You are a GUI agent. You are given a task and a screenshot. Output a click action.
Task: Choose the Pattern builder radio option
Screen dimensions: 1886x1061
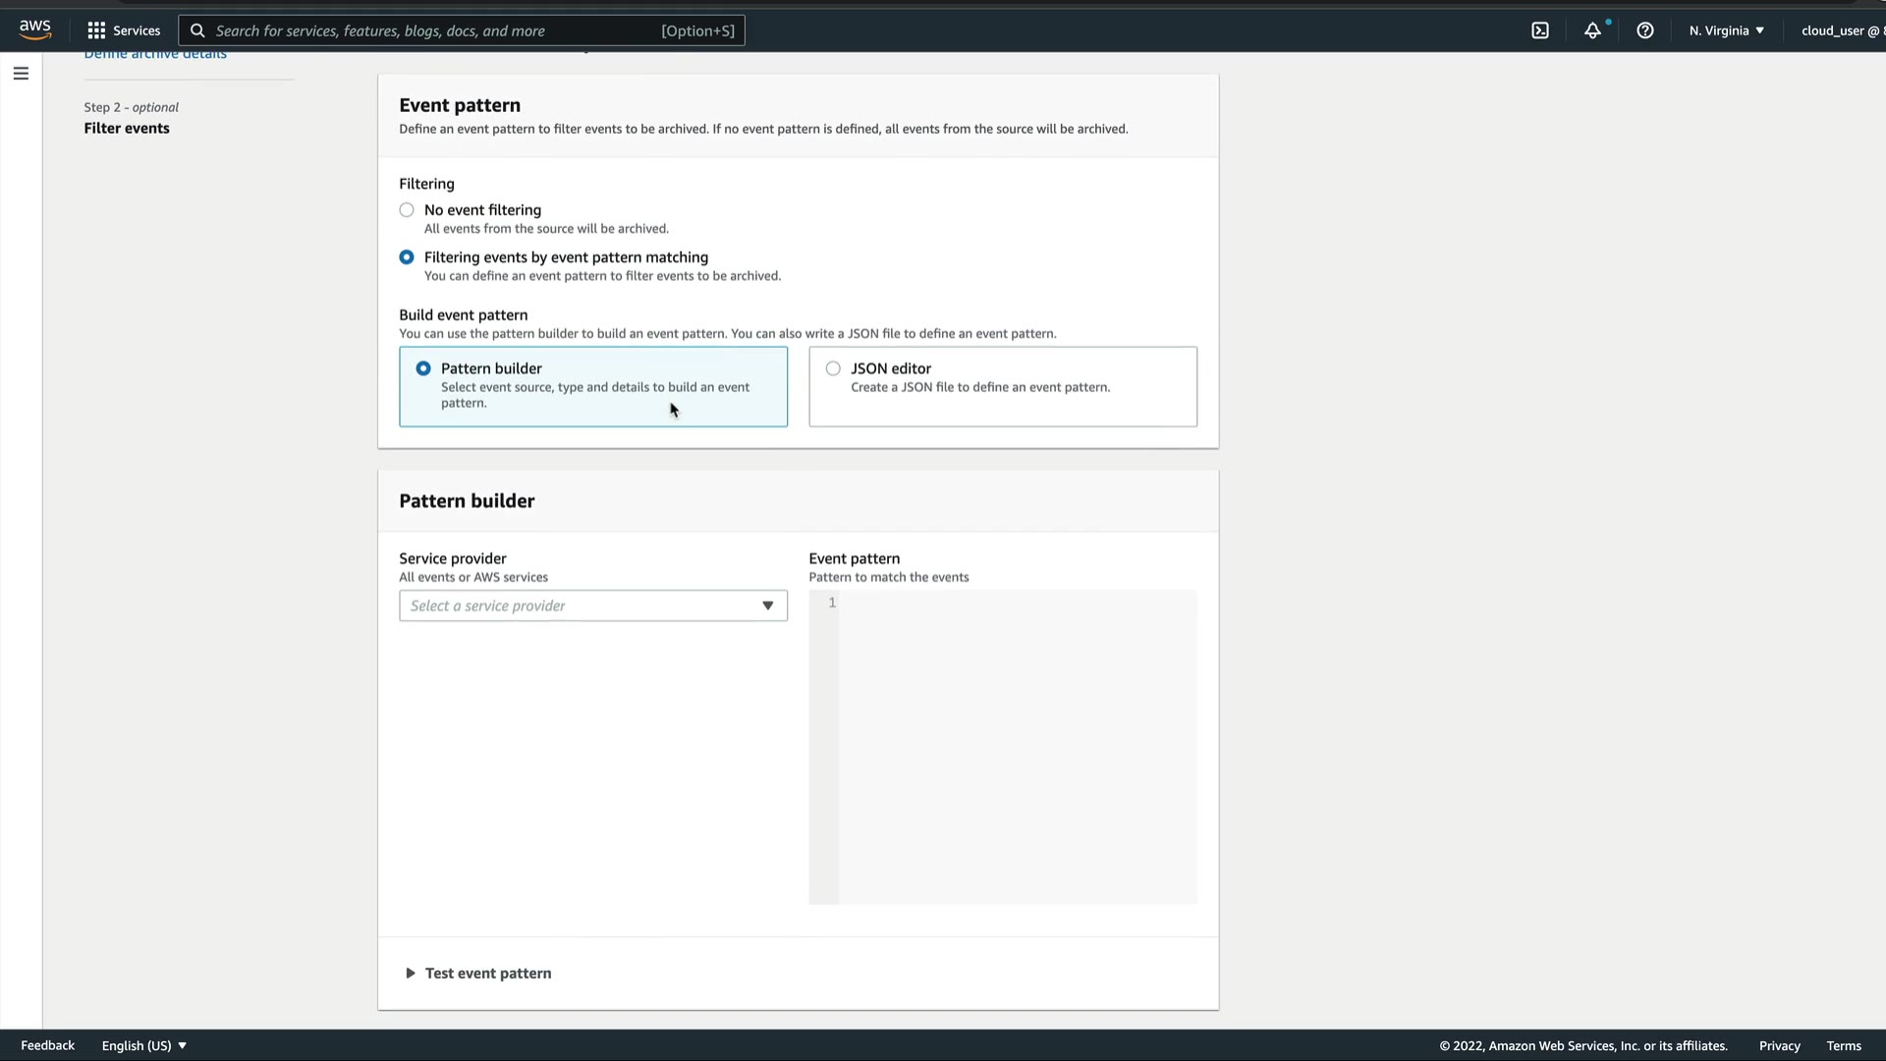point(423,368)
